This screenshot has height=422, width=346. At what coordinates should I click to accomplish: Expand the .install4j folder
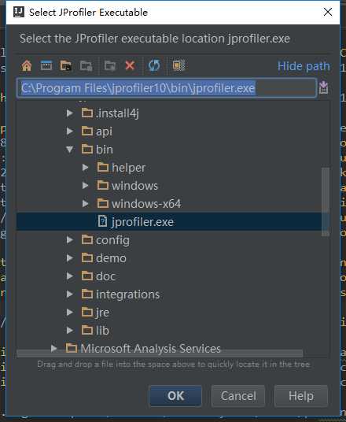point(70,113)
